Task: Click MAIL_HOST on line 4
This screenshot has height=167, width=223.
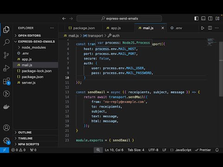Action: click(x=127, y=49)
